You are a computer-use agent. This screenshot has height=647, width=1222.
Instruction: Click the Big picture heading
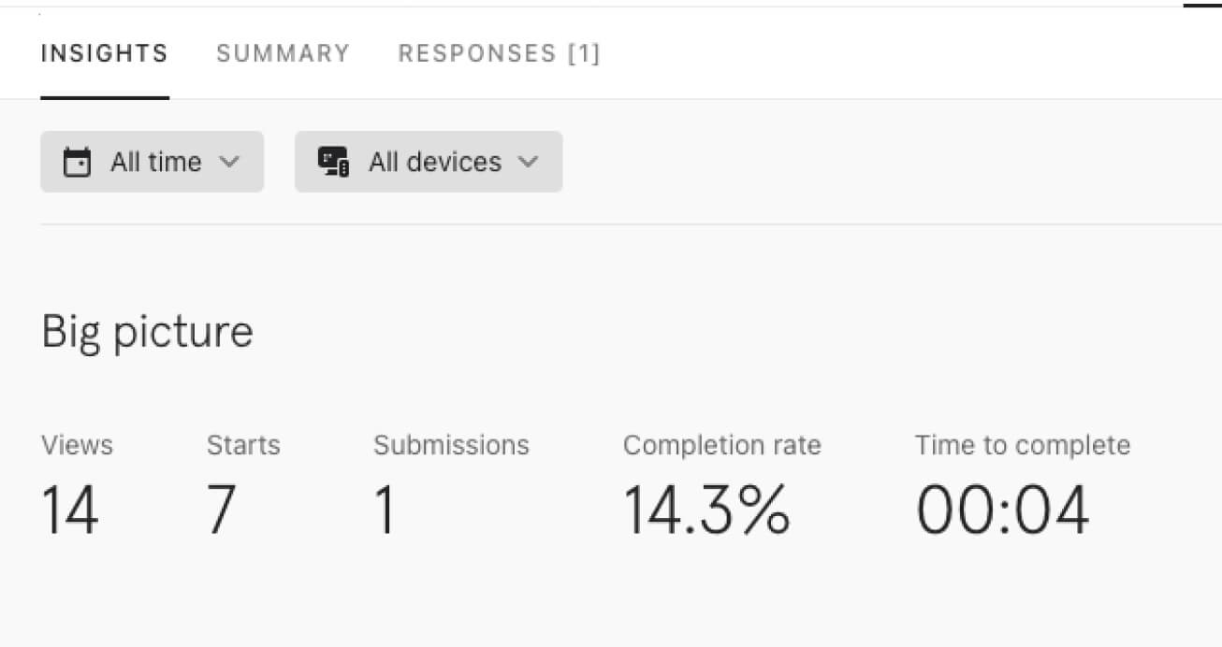147,331
